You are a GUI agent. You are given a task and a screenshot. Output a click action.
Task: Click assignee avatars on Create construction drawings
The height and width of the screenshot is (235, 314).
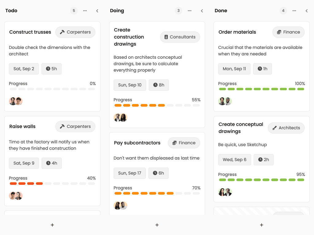click(120, 117)
